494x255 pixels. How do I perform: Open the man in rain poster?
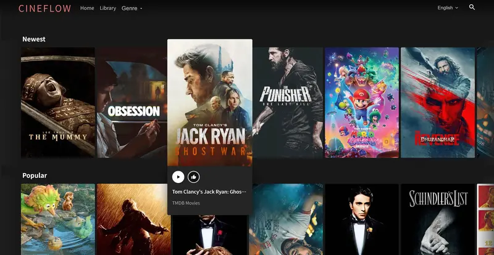coord(134,219)
